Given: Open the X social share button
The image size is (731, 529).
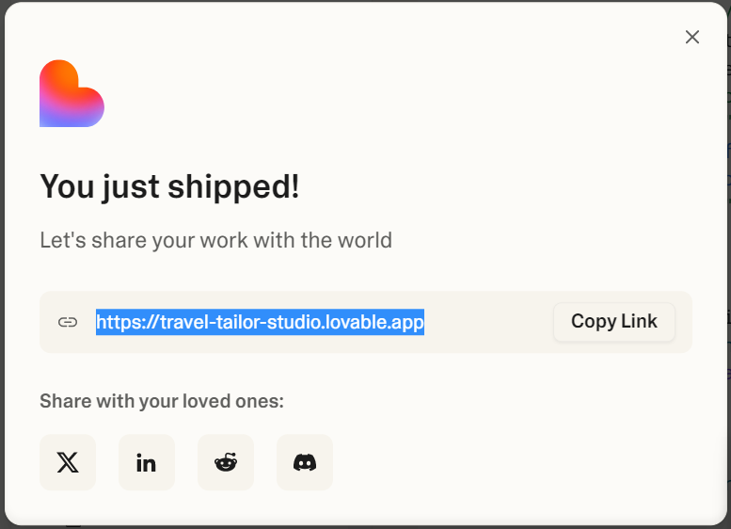Looking at the screenshot, I should point(68,462).
